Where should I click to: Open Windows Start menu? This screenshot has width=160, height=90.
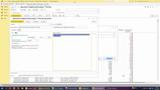pos(2,88)
